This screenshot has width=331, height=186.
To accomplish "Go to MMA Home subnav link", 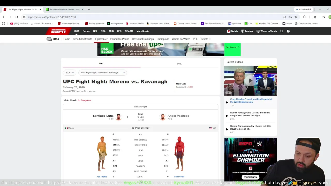I will [67, 39].
